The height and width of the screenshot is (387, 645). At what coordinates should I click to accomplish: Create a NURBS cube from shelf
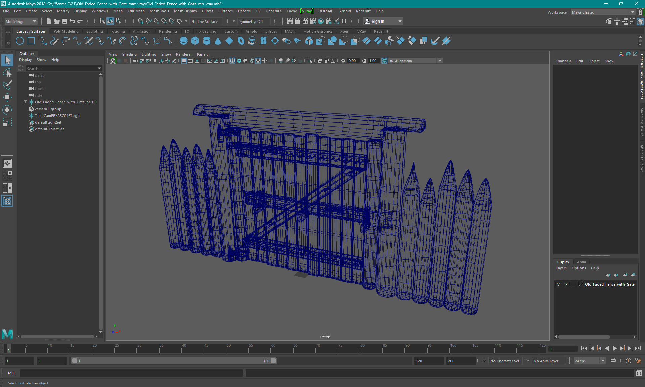pos(195,41)
